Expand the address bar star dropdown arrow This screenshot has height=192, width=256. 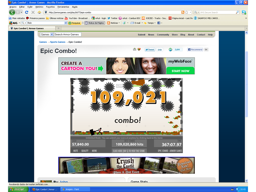click(x=190, y=12)
